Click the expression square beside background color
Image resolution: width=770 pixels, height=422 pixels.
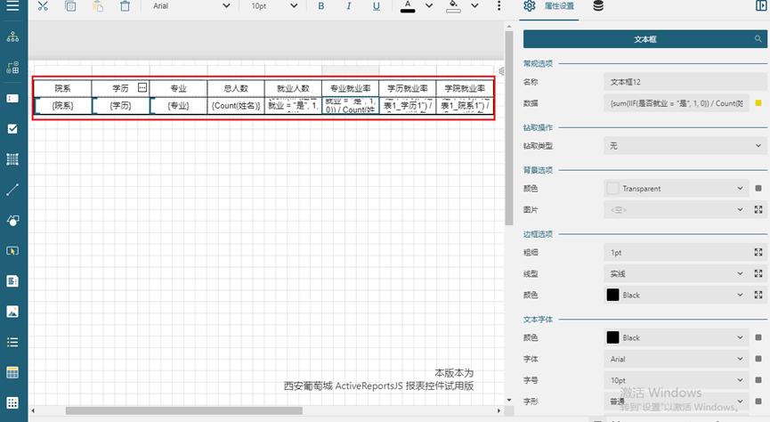click(758, 189)
